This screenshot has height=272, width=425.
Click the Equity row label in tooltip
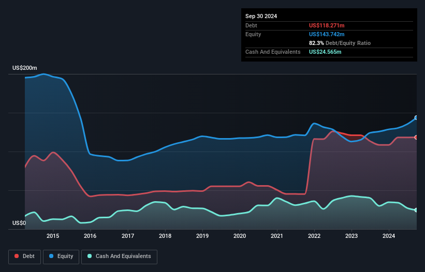click(253, 34)
